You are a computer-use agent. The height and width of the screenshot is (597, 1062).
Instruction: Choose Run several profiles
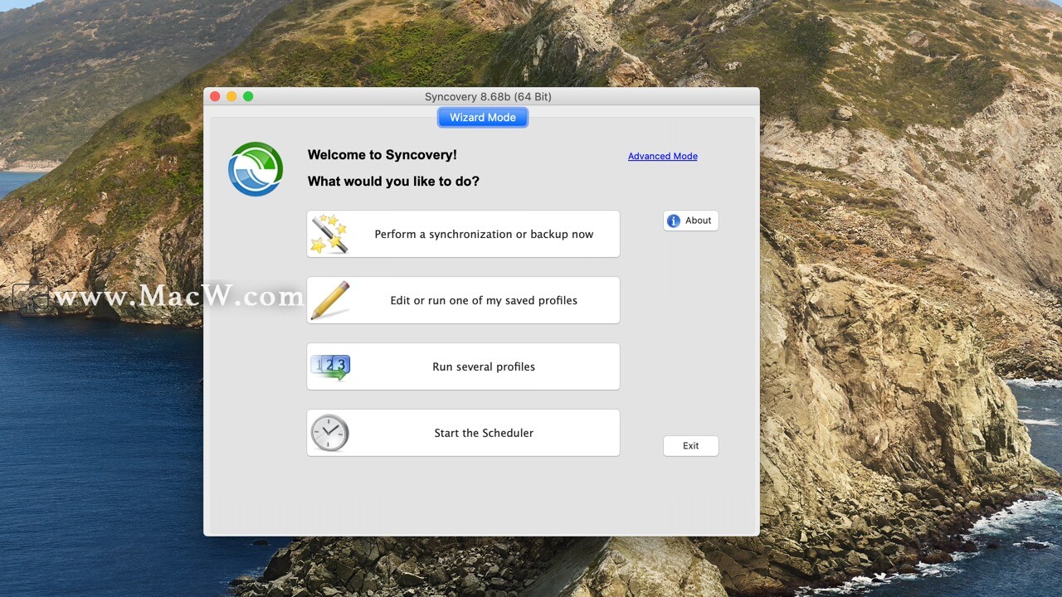pyautogui.click(x=463, y=366)
